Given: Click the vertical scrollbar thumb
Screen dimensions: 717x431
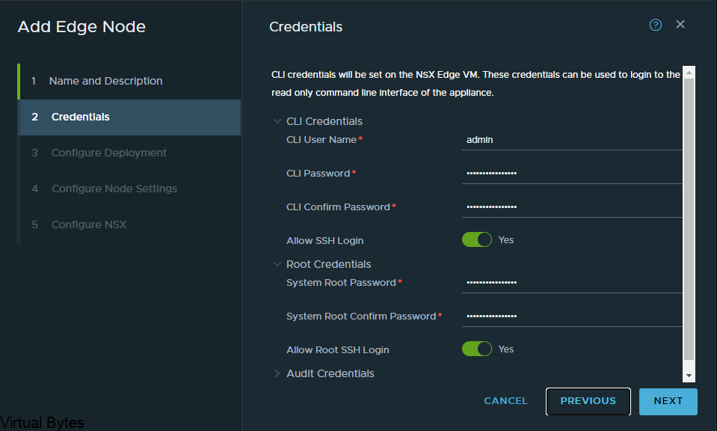Looking at the screenshot, I should [689, 218].
